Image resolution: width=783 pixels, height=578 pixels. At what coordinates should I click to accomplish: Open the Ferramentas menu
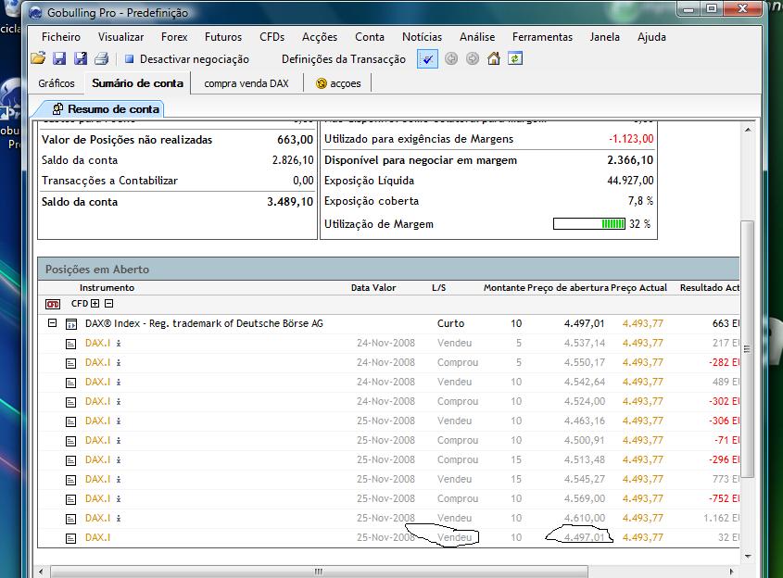(x=542, y=37)
